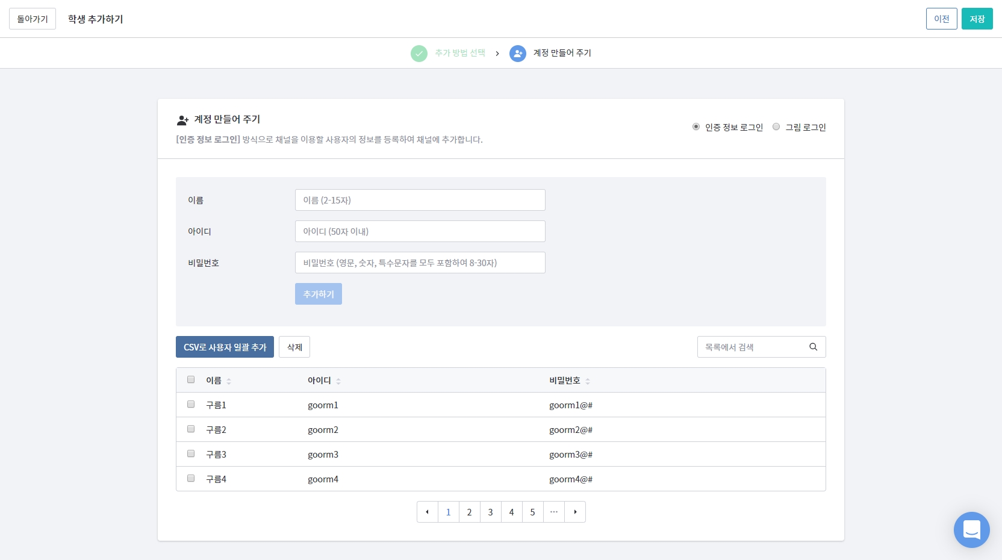Check the box for 구름1 row
The image size is (1002, 560).
pyautogui.click(x=191, y=405)
